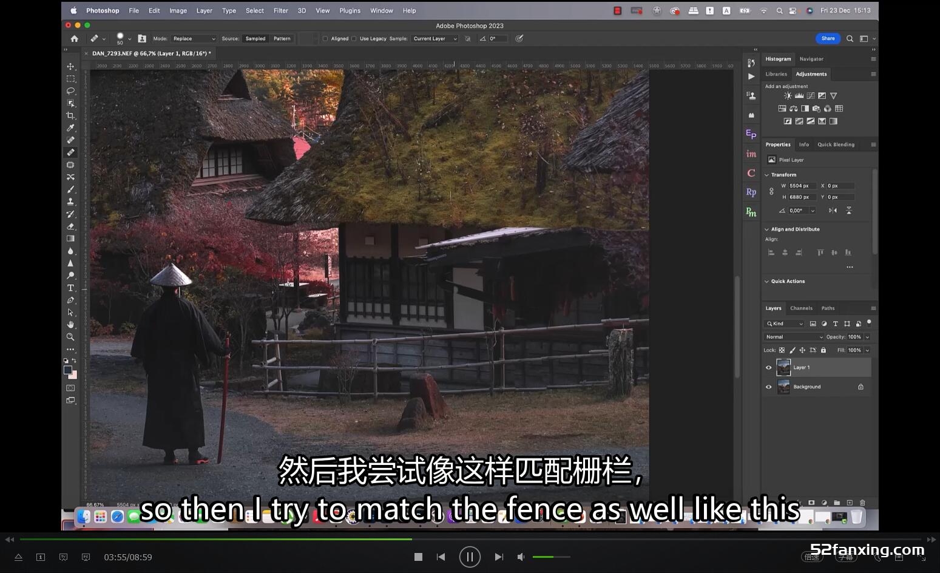Select the Crop tool
940x573 pixels.
coord(70,115)
